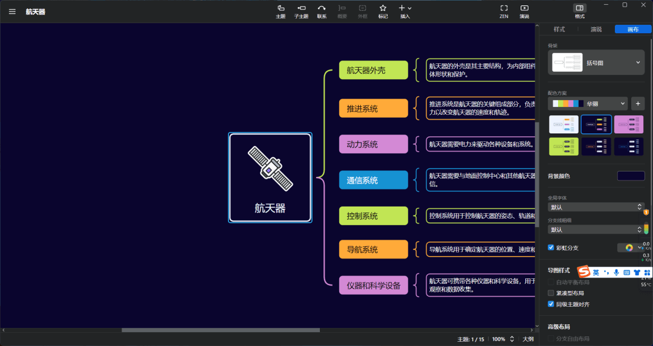Enter ZEN mode

click(504, 11)
